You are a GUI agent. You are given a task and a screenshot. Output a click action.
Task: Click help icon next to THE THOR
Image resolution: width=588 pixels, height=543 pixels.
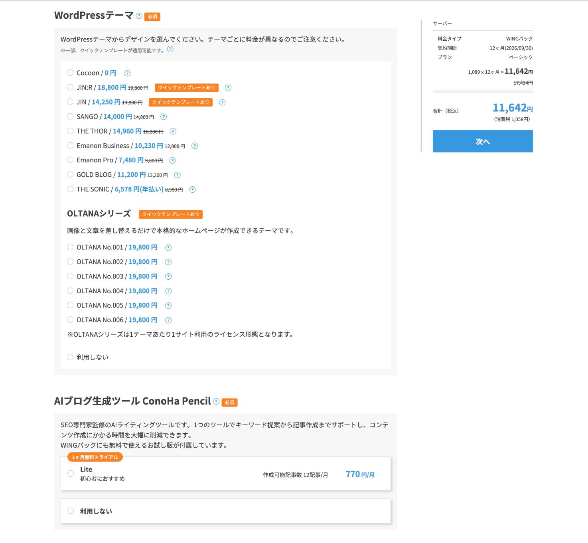(173, 131)
